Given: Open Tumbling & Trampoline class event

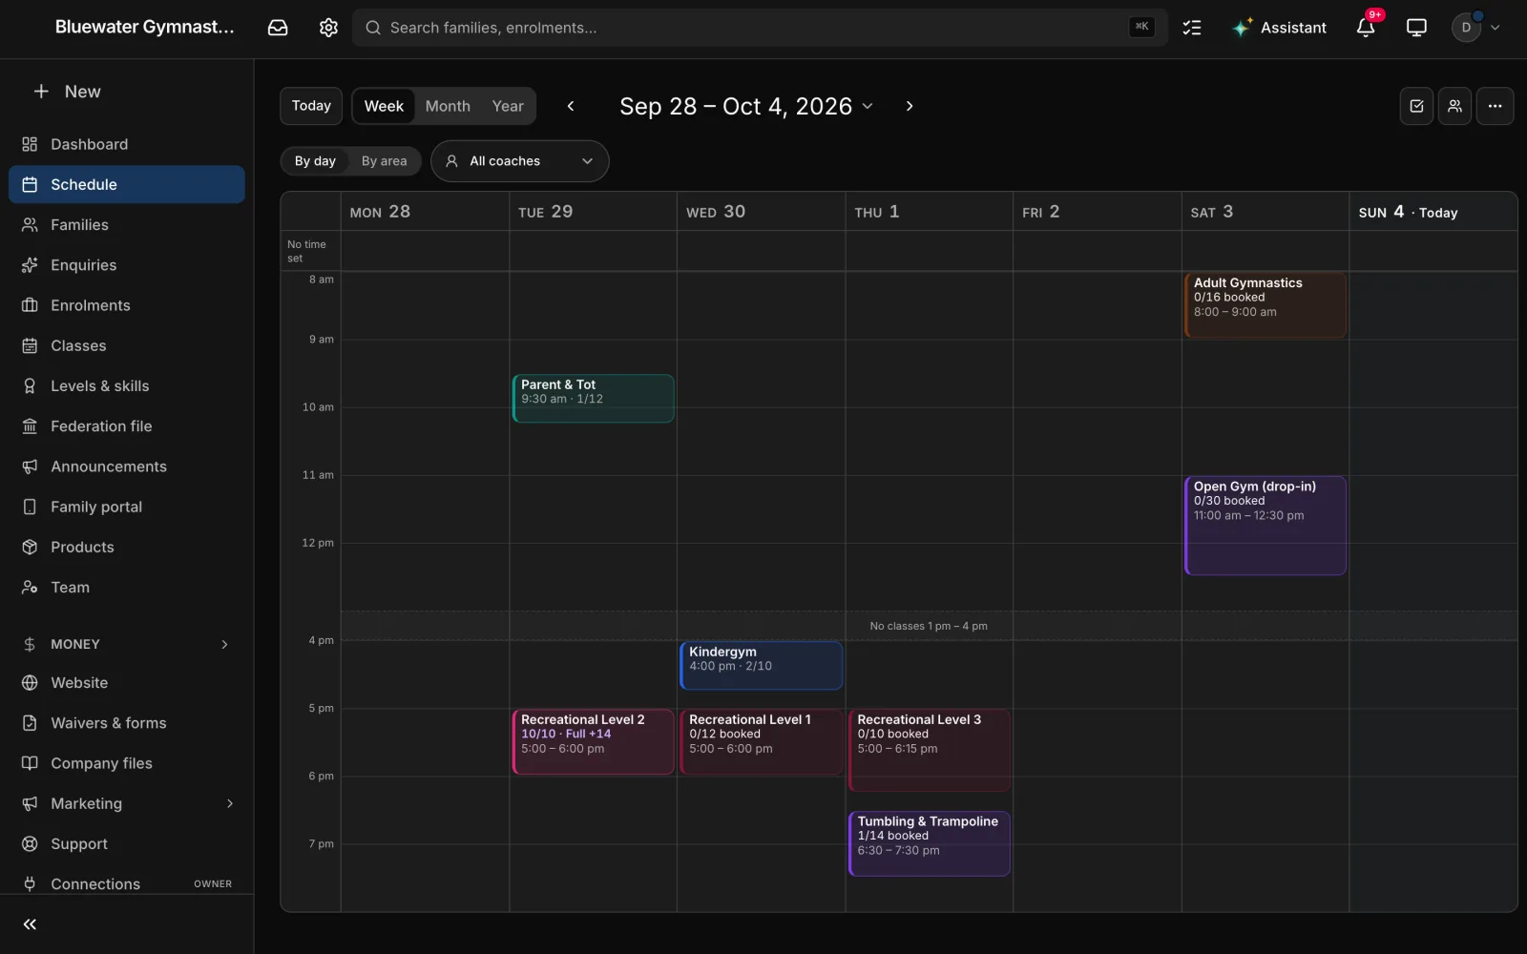Looking at the screenshot, I should tap(930, 843).
